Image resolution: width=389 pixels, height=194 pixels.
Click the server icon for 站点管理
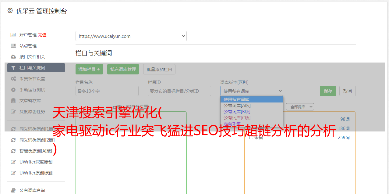tap(13, 46)
